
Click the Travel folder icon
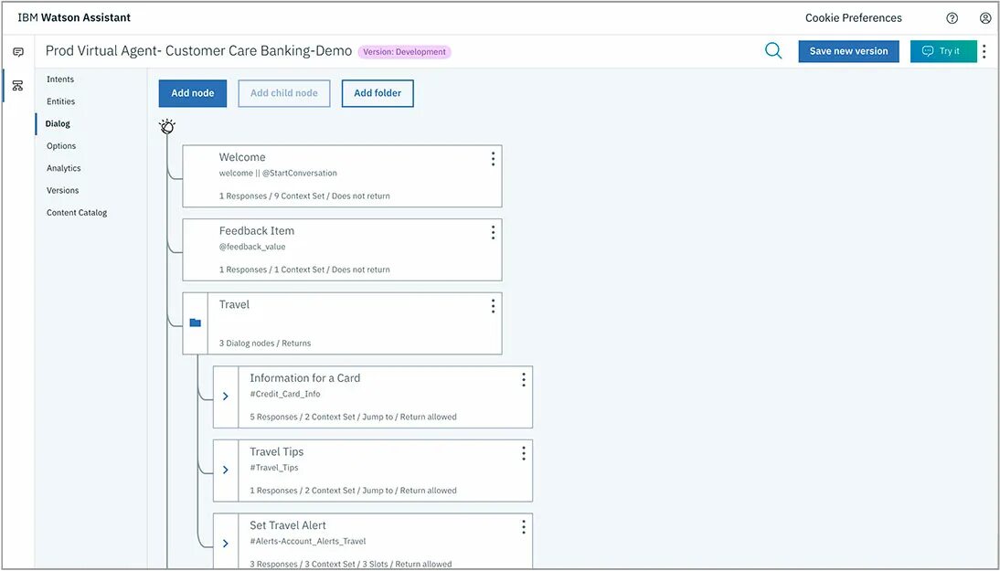pyautogui.click(x=195, y=323)
